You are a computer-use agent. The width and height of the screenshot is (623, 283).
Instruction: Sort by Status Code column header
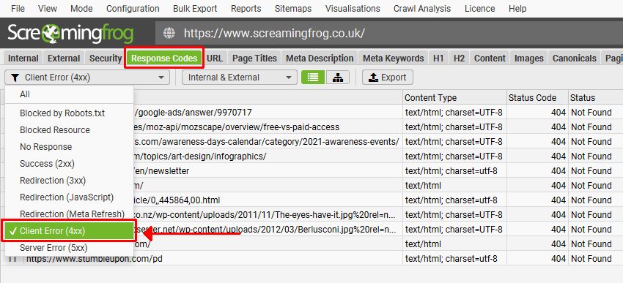537,97
